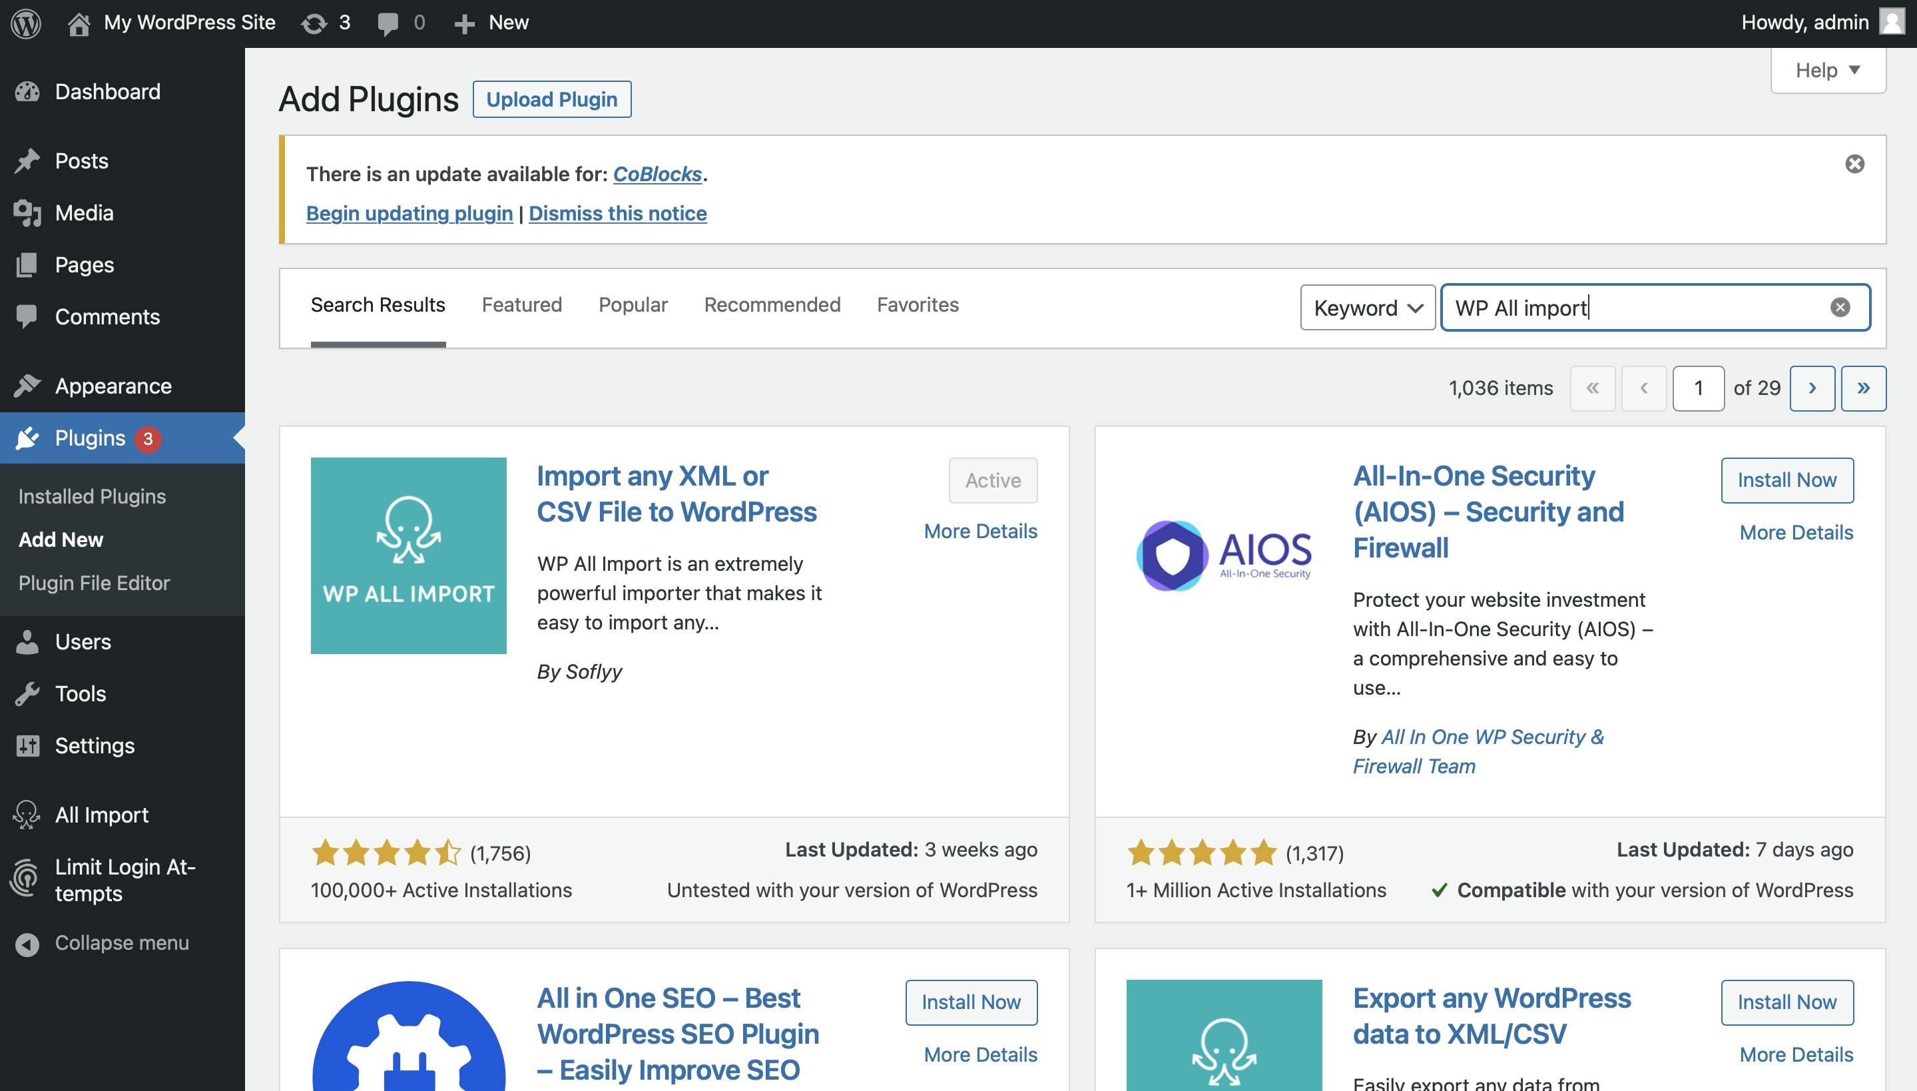
Task: Click the New content plus button
Action: coord(491,23)
